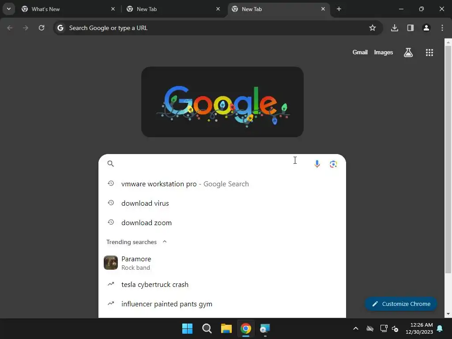Click trending arrow icon beside 'influencer painted pants gym'
This screenshot has width=452, height=339.
pyautogui.click(x=111, y=304)
